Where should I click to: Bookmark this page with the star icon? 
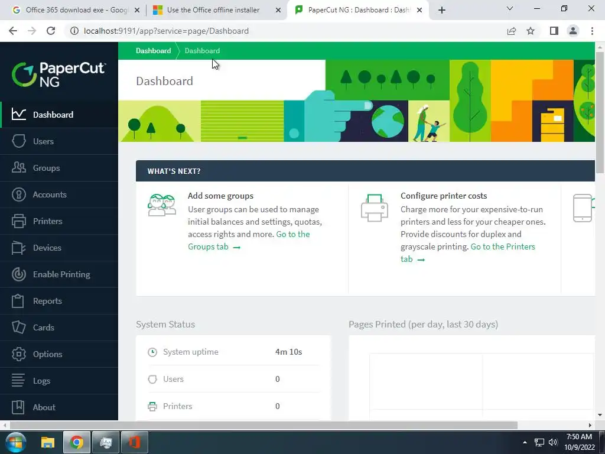[531, 31]
